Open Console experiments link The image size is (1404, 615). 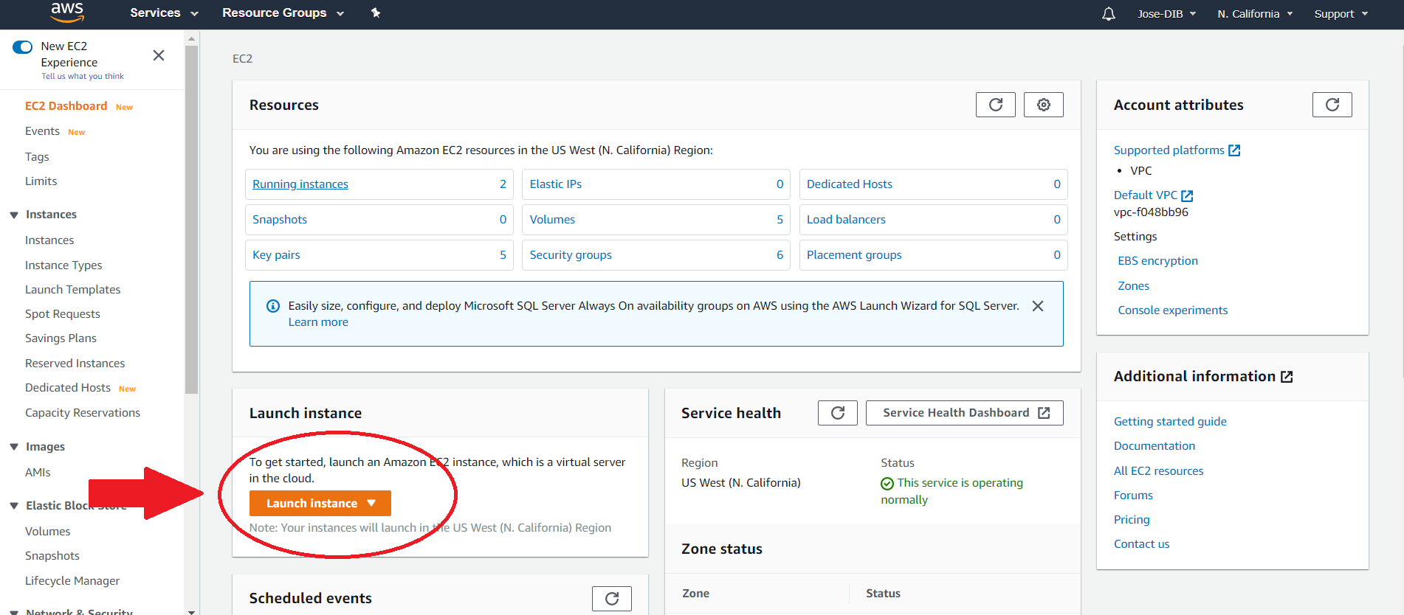click(x=1172, y=310)
